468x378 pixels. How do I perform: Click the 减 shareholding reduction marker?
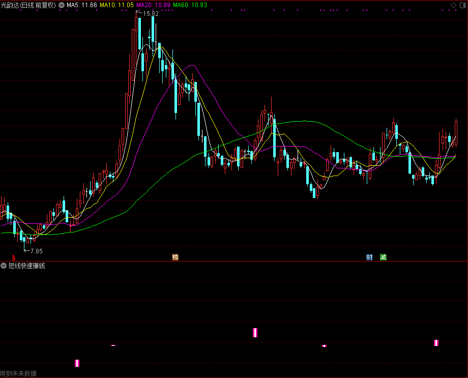pos(383,257)
